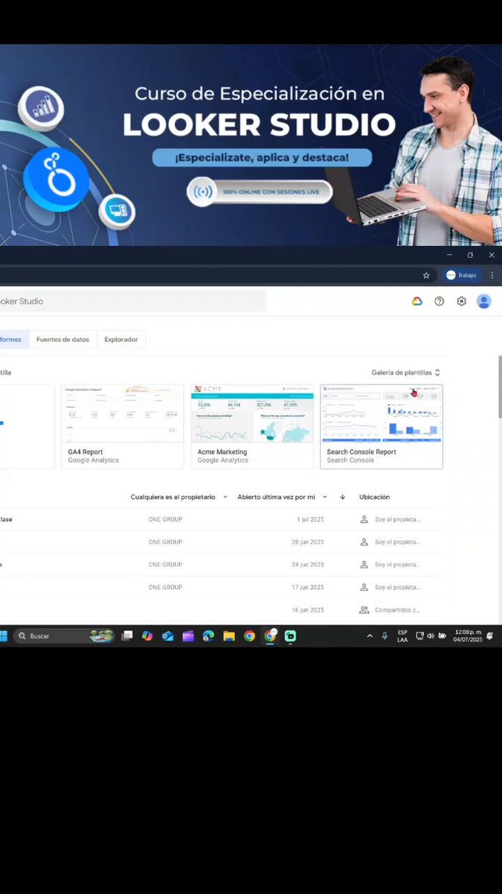502x894 pixels.
Task: Click the Search Console Report template
Action: coord(382,427)
